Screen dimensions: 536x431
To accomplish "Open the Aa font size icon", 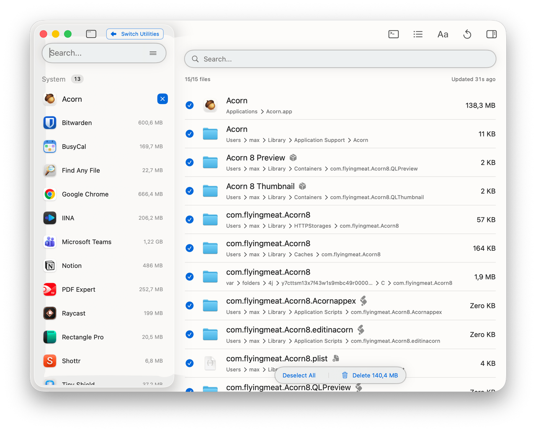I will point(443,34).
